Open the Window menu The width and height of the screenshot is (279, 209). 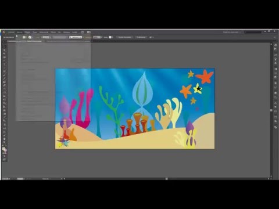[x=66, y=32]
